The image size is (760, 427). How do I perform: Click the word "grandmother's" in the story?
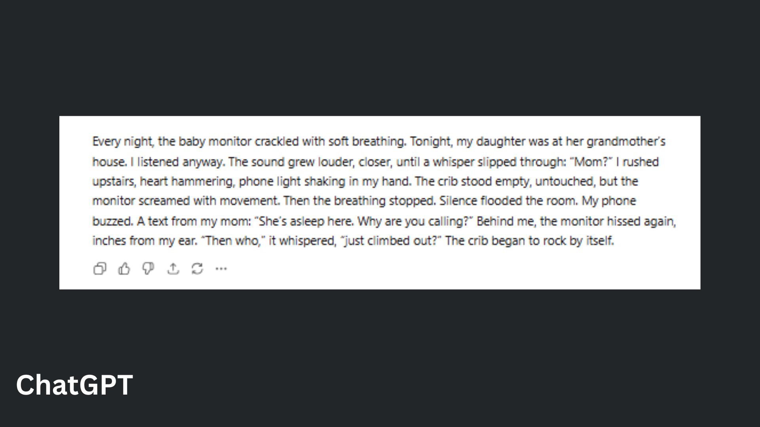[x=626, y=142]
